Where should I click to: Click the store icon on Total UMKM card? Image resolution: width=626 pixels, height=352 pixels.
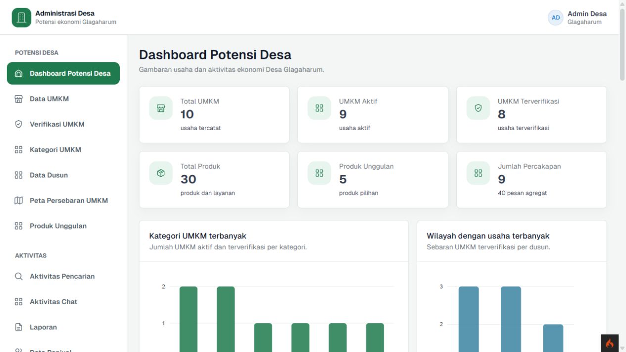click(161, 108)
